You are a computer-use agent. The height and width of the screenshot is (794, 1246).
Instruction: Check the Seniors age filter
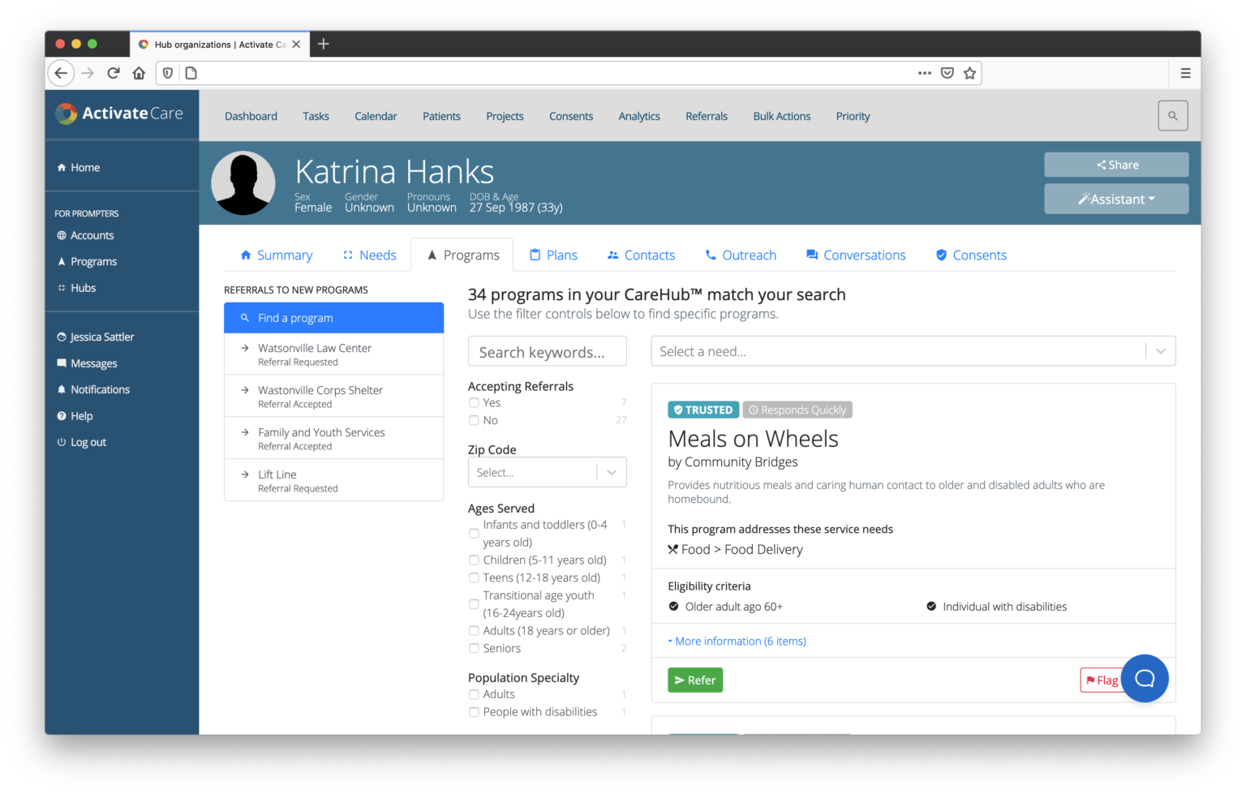coord(474,649)
